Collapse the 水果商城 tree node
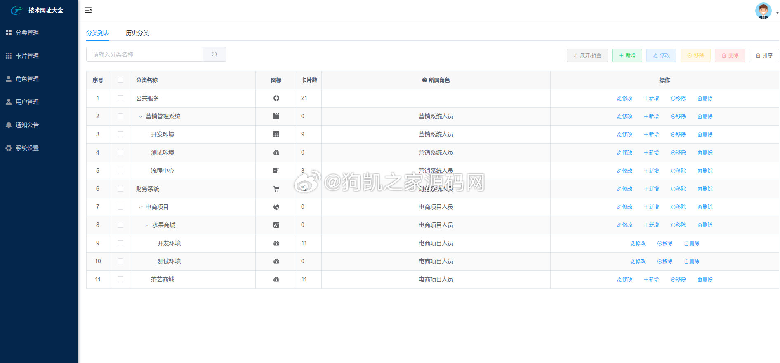Image resolution: width=780 pixels, height=363 pixels. coord(147,225)
